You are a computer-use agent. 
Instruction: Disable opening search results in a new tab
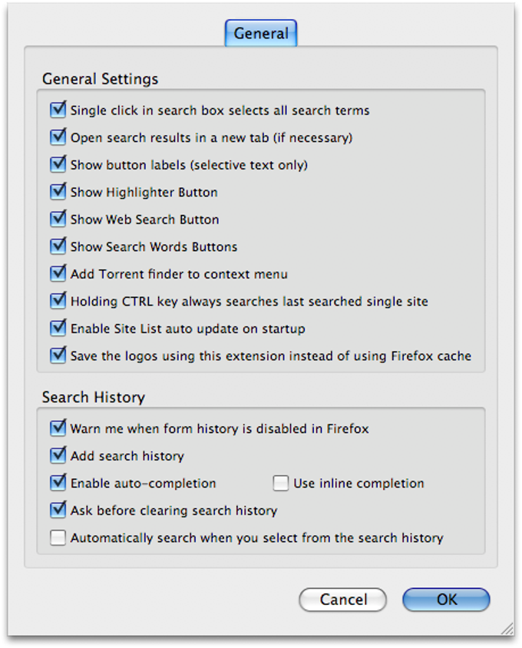[58, 137]
